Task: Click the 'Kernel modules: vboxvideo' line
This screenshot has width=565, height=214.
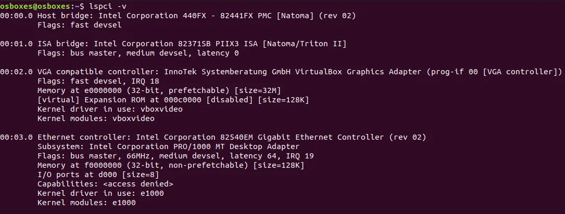Action: 96,118
